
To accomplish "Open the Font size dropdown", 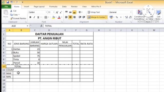I will [54, 12].
